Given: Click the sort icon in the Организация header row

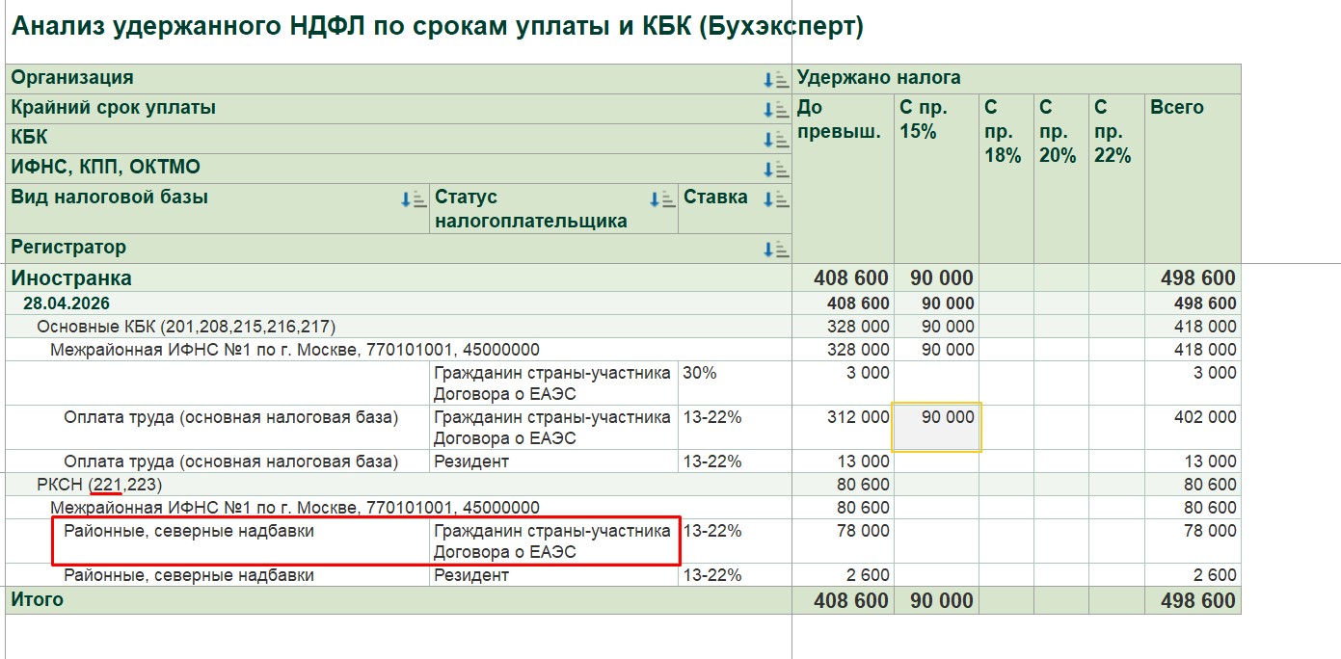Looking at the screenshot, I should [x=776, y=80].
